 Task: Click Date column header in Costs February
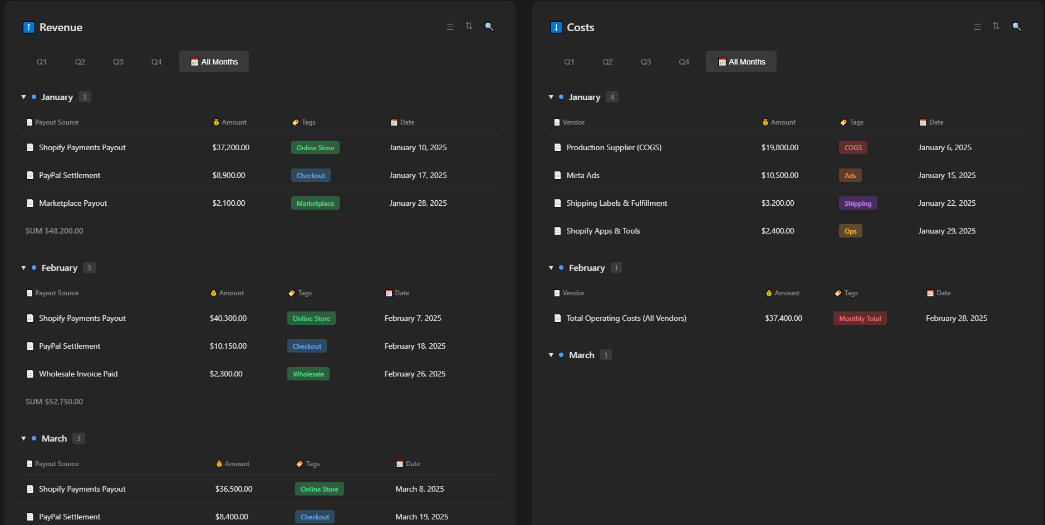(x=939, y=293)
